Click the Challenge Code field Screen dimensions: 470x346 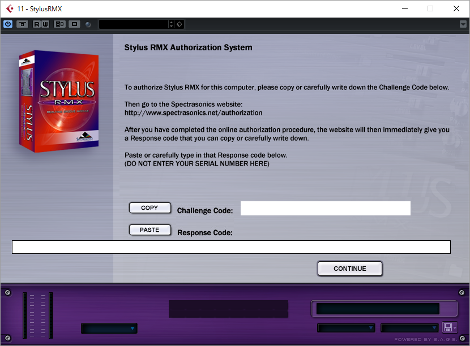(325, 208)
